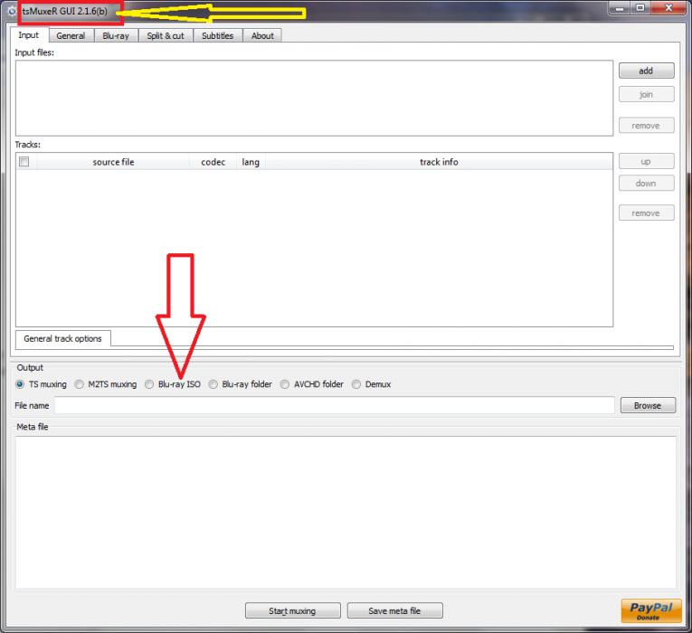Select the M2TS muxing output option
Image resolution: width=692 pixels, height=633 pixels.
pyautogui.click(x=106, y=384)
